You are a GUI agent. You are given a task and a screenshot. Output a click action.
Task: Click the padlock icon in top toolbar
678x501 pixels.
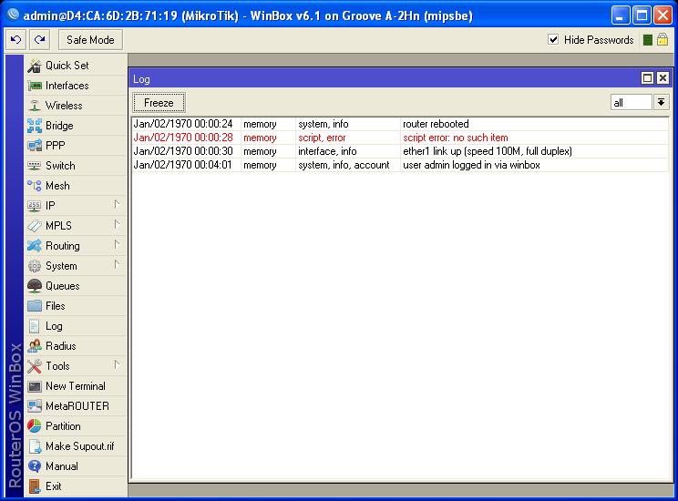tap(663, 40)
